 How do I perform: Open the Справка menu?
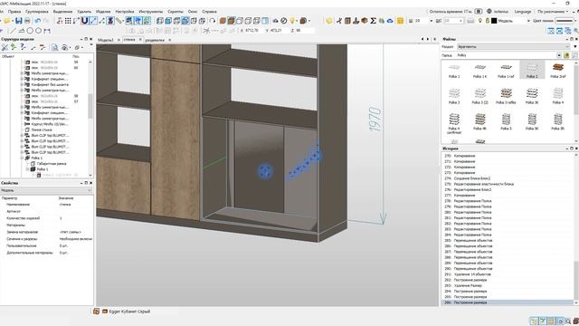pyautogui.click(x=209, y=12)
